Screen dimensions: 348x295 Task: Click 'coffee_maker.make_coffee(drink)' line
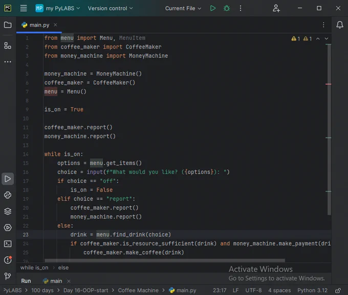[x=134, y=253]
